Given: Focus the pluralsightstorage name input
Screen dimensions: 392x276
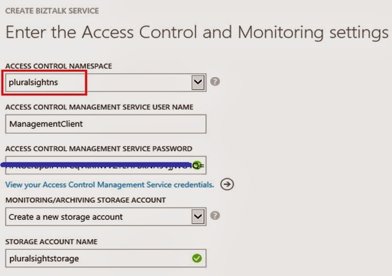Looking at the screenshot, I should tap(97, 258).
